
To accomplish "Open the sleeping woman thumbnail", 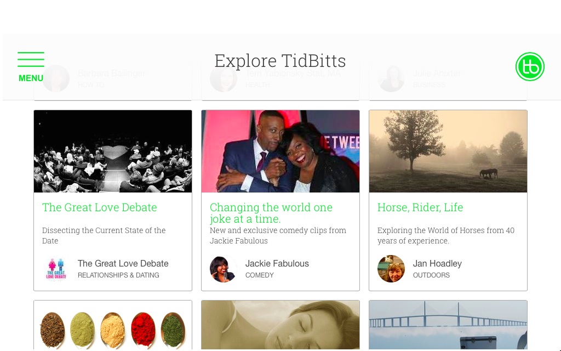I will pos(280,326).
